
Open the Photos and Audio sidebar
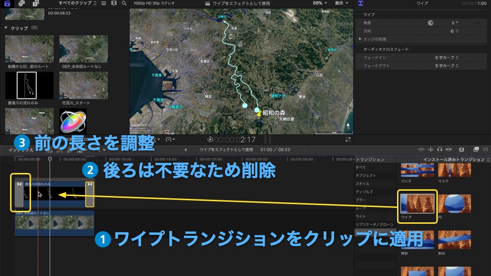22,3
